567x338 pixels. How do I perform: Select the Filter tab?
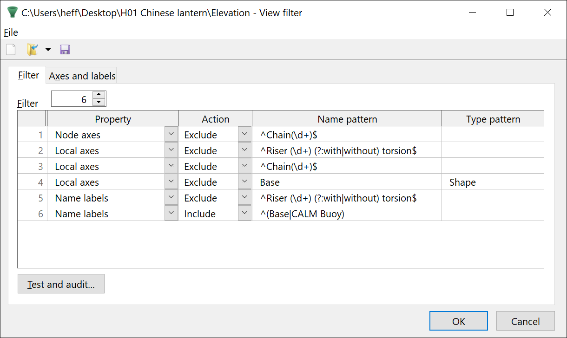28,75
